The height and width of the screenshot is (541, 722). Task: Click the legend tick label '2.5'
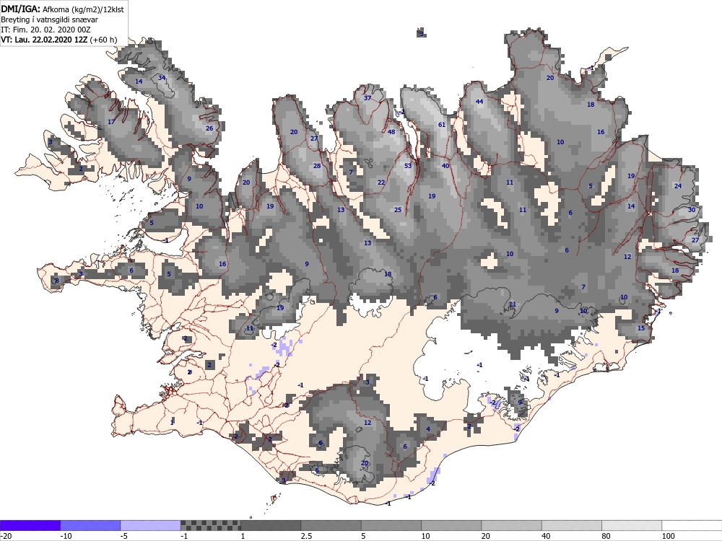pos(306,537)
